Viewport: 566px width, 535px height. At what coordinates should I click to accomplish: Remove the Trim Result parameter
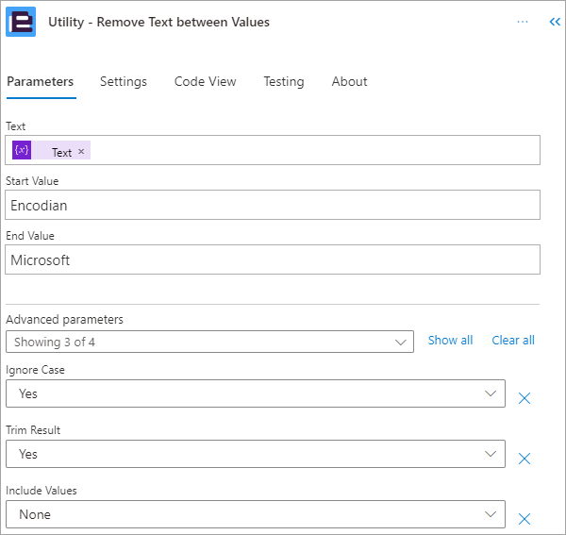tap(524, 459)
